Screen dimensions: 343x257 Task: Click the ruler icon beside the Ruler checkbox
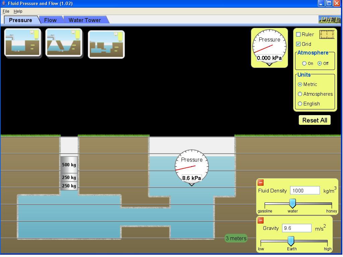tap(326, 34)
